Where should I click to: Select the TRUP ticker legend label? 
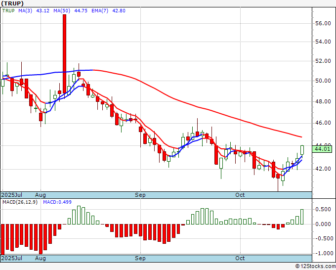pyautogui.click(x=8, y=11)
